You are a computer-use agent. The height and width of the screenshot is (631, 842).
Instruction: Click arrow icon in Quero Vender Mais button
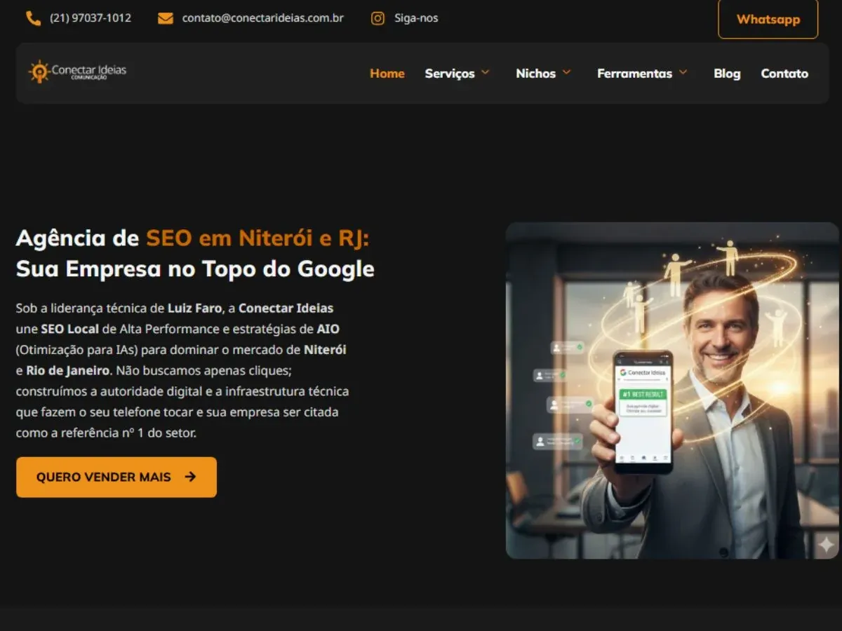tap(190, 477)
